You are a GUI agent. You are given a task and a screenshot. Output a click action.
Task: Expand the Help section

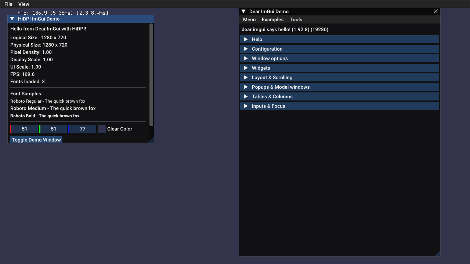click(340, 39)
